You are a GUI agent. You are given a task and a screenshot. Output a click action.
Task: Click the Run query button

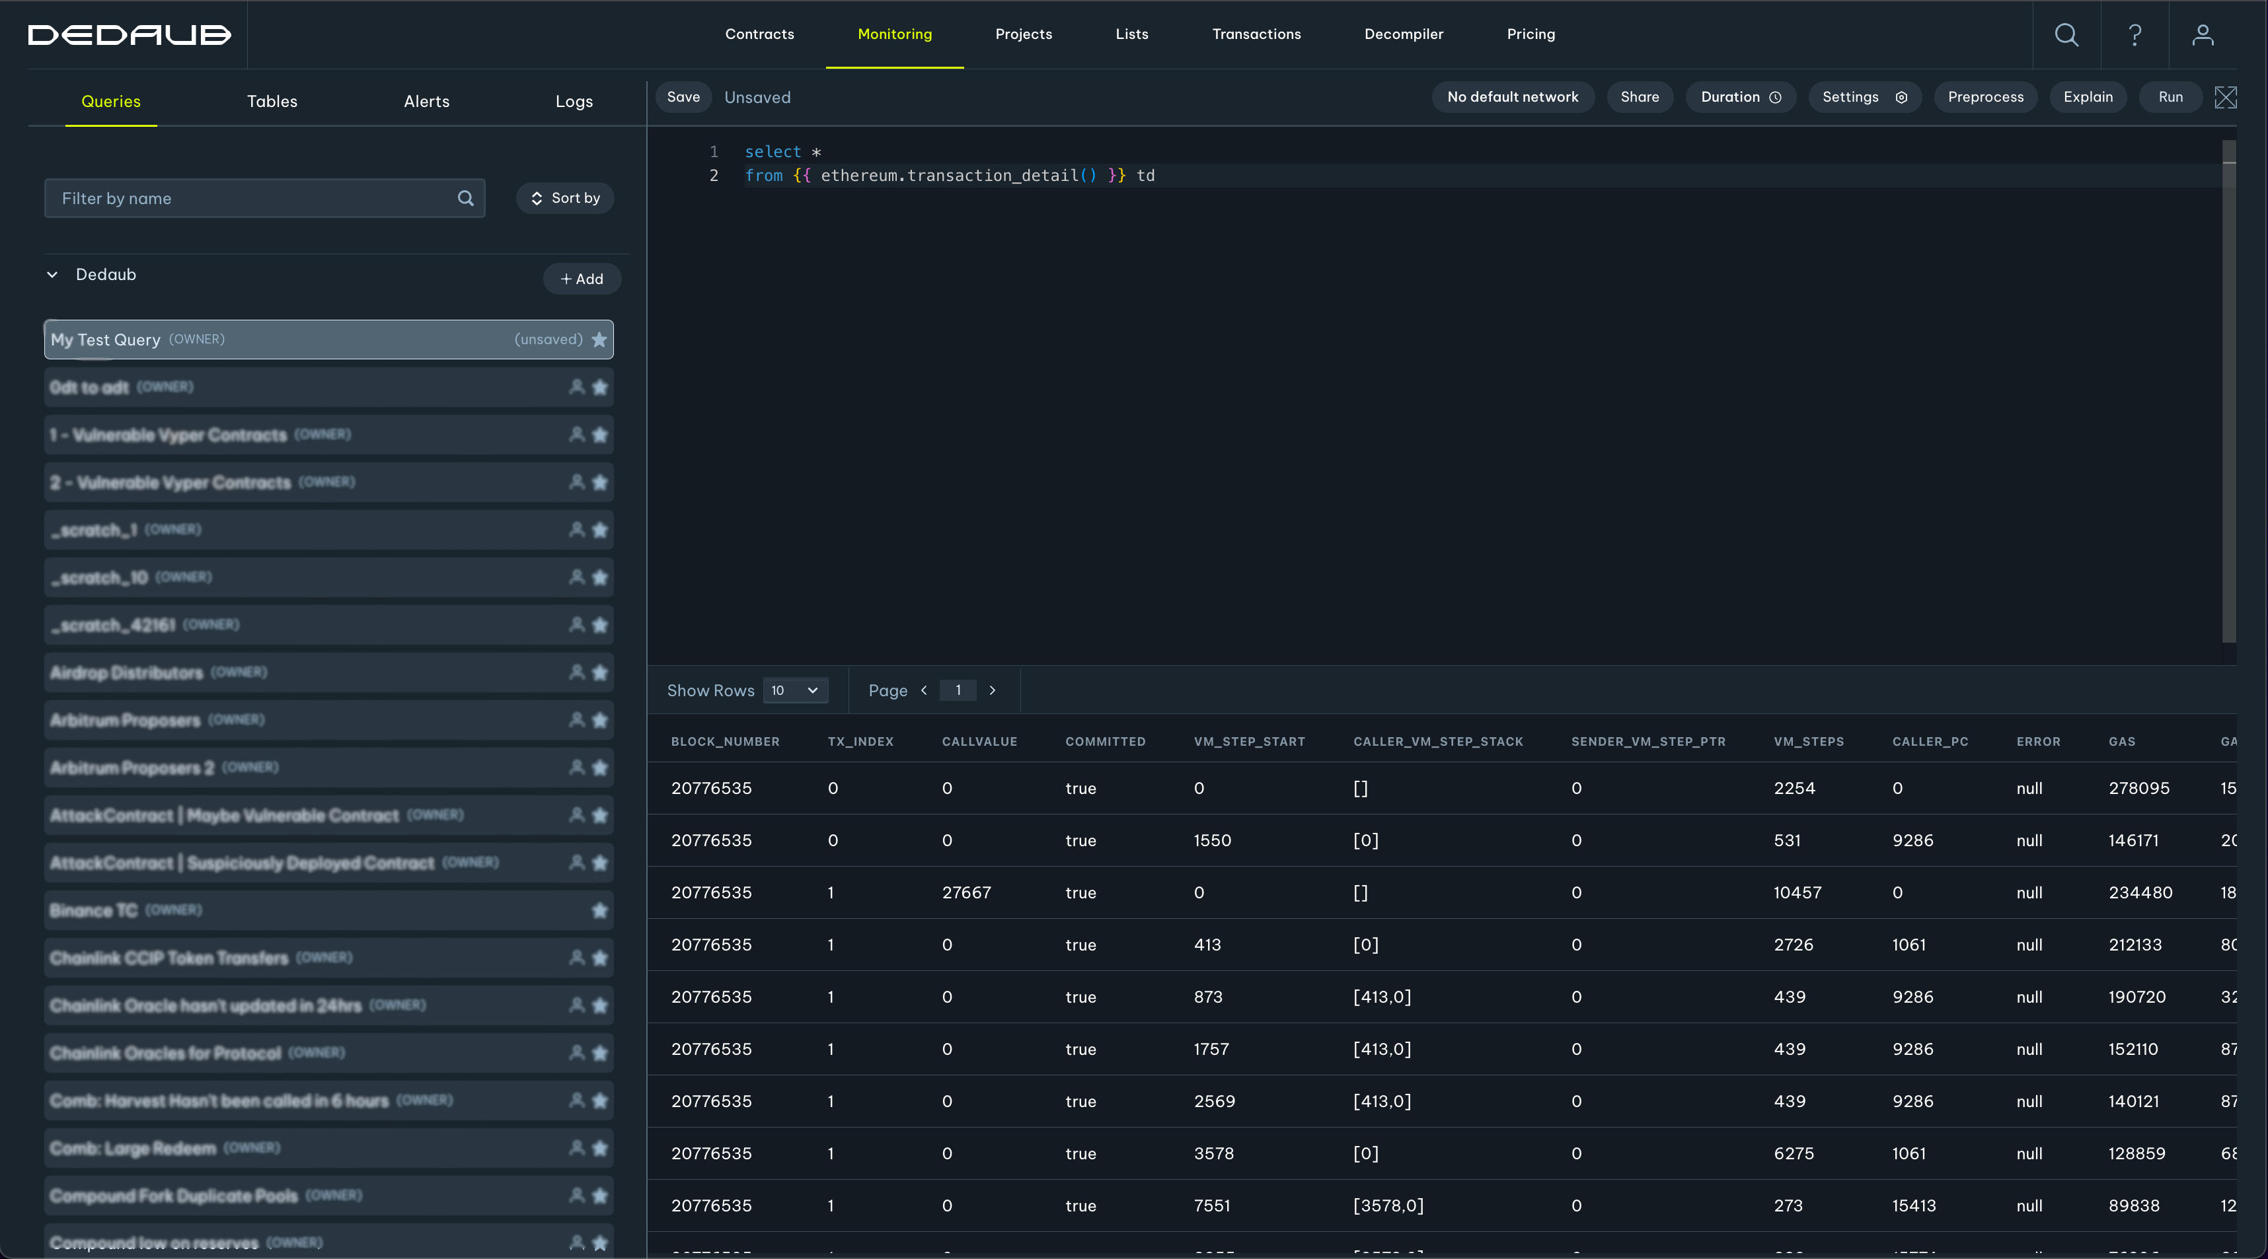click(x=2170, y=97)
